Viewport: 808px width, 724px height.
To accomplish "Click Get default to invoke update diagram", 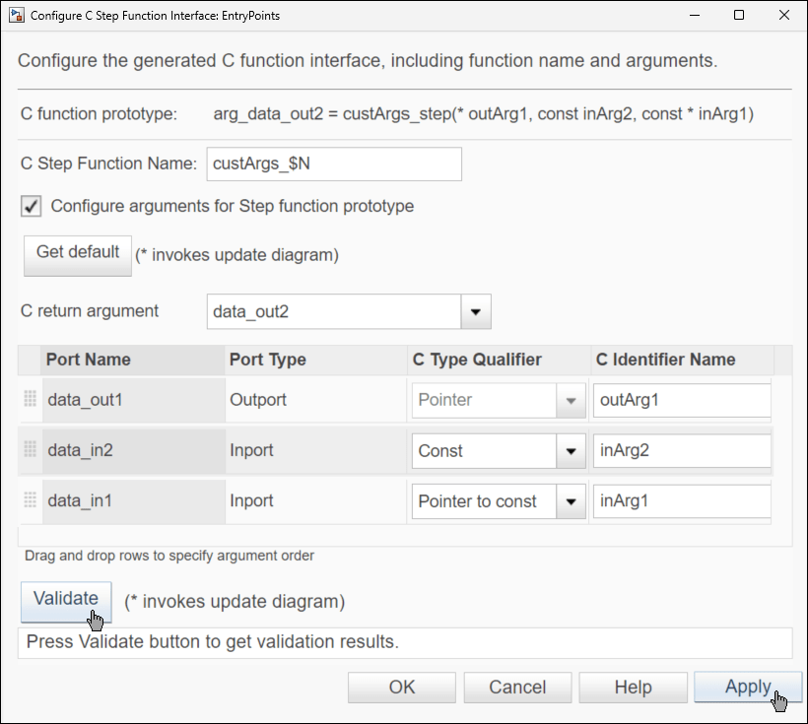I will (77, 254).
